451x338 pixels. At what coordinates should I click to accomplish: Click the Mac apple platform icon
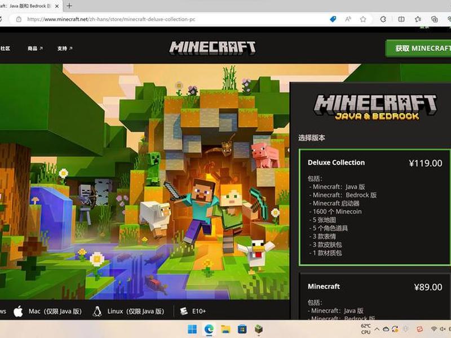[18, 312]
